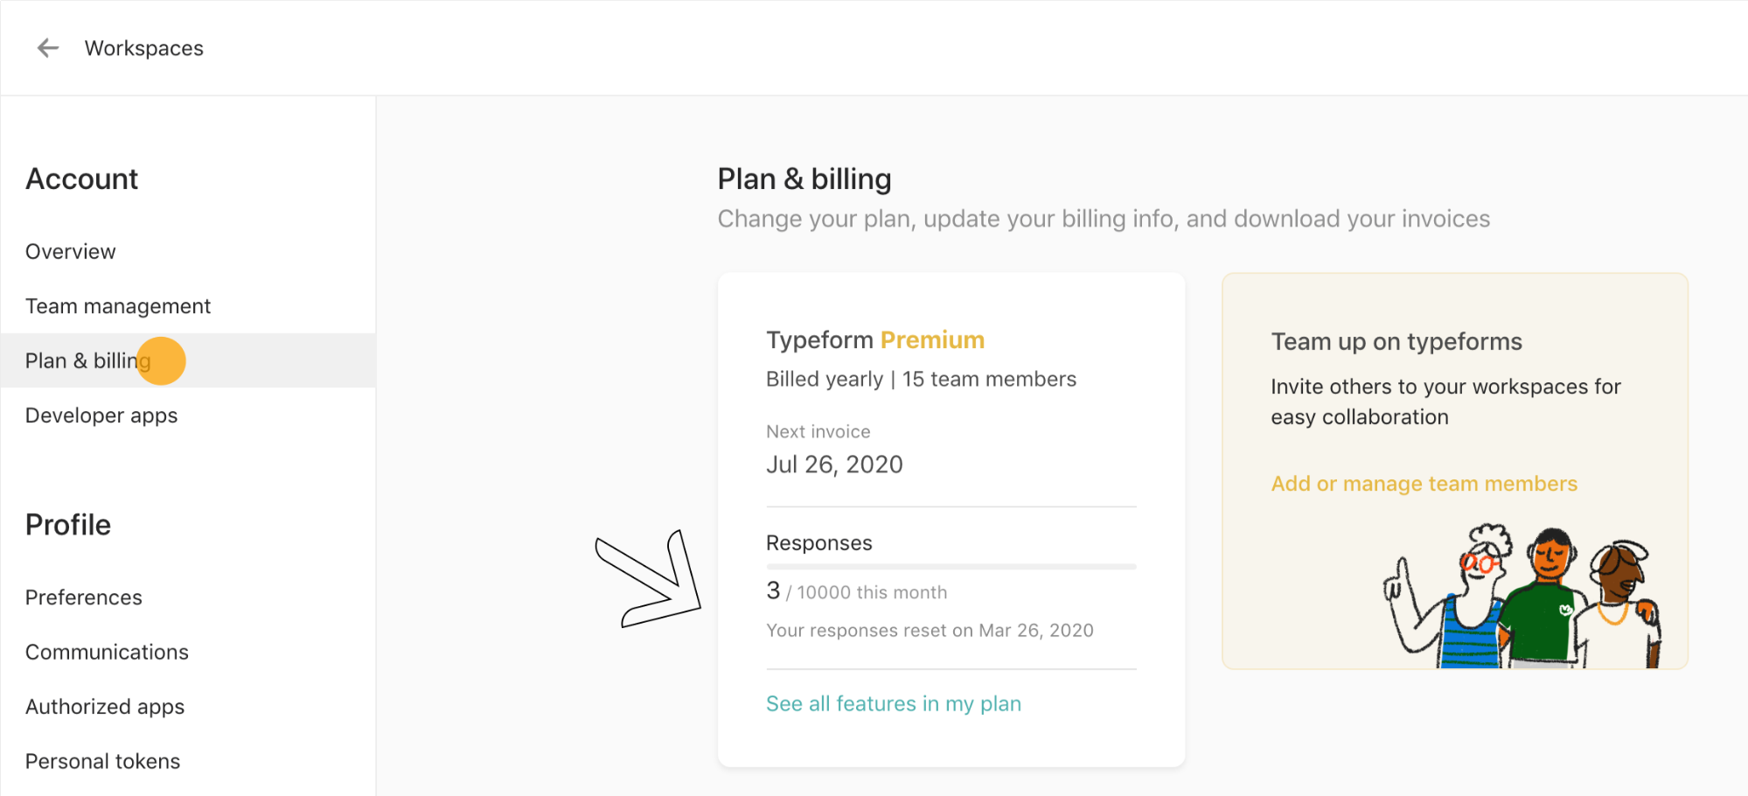Click the back arrow next to Workspaces
The image size is (1748, 796).
(48, 48)
